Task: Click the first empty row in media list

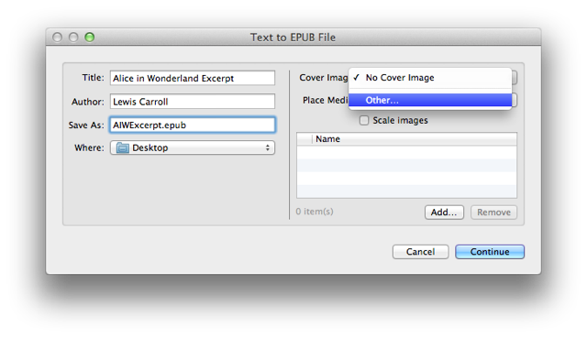Action: point(407,152)
